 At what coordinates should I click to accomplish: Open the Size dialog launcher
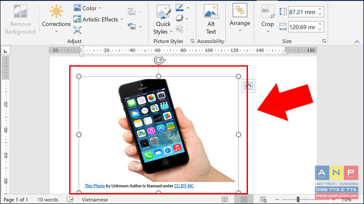(324, 41)
